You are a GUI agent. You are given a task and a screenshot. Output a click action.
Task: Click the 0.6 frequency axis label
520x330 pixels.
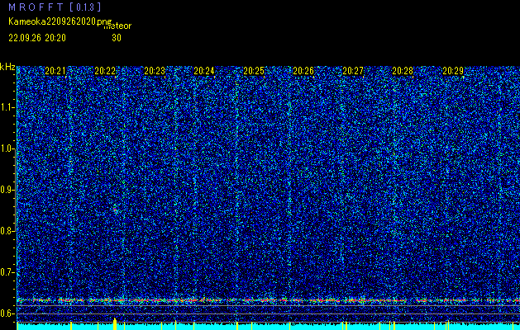(7, 313)
